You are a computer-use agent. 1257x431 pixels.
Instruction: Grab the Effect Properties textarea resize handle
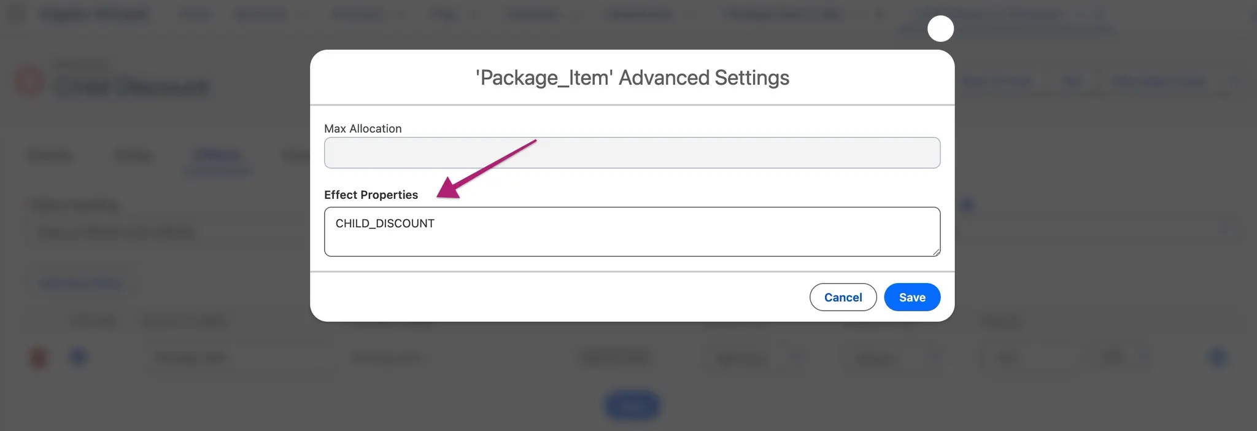(936, 252)
